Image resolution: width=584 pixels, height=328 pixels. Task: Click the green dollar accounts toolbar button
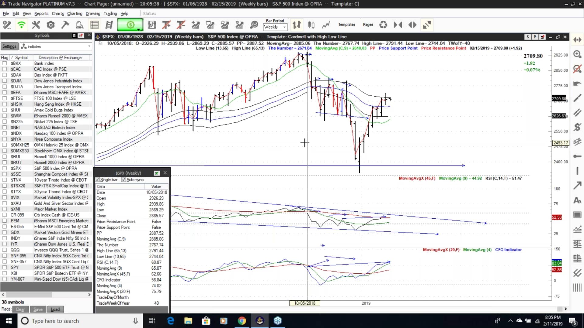(x=130, y=25)
